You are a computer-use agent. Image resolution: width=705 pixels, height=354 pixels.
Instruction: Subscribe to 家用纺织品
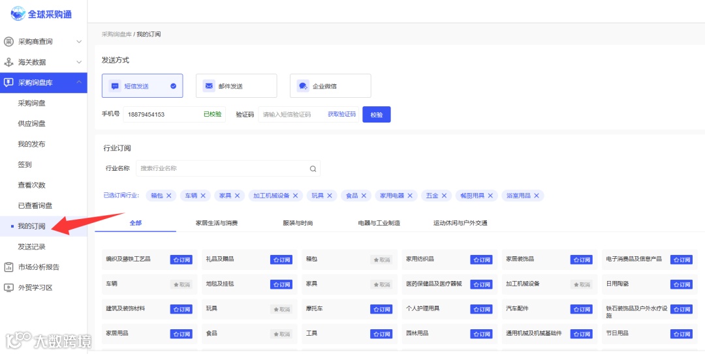tap(482, 259)
